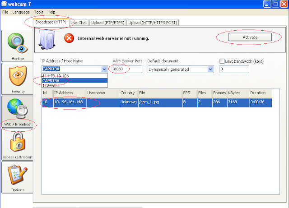Click the web server tower icon
Screen dimensions: 289x208
coord(47,39)
